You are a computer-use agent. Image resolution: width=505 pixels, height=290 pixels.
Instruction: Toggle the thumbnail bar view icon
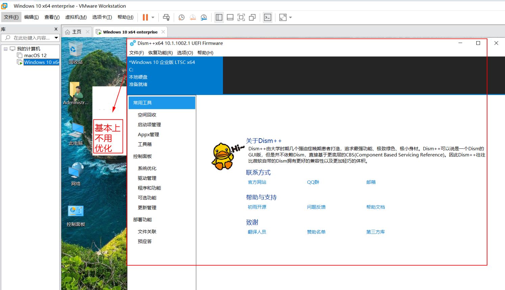(x=230, y=17)
